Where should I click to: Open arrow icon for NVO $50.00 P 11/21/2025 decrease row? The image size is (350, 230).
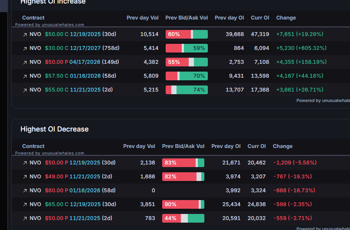coord(25,218)
